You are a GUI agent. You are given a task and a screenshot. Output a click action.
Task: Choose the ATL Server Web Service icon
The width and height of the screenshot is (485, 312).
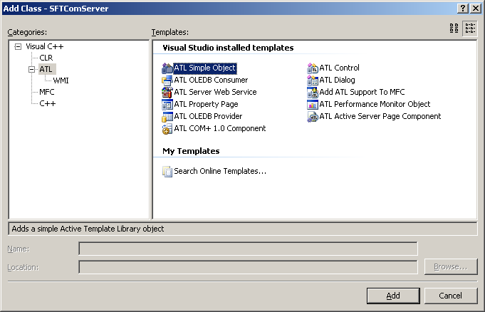(167, 93)
